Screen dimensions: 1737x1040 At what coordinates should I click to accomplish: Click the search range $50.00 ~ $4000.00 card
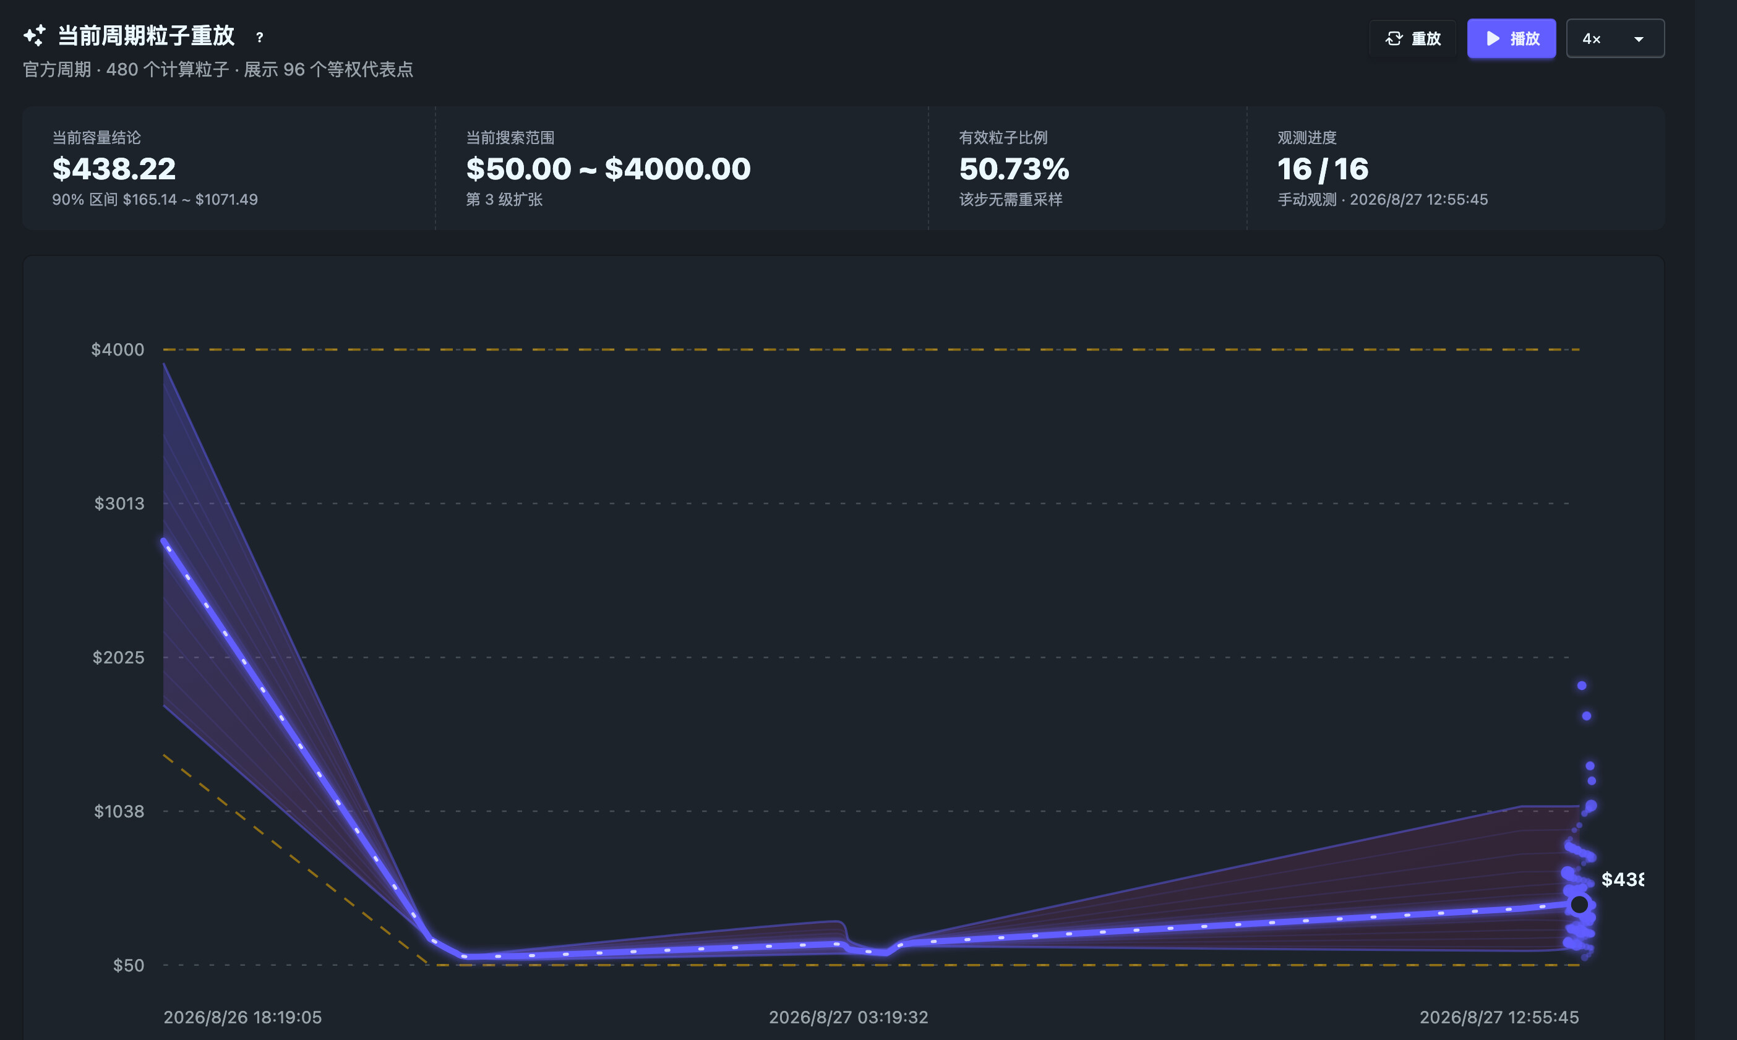[x=681, y=168]
